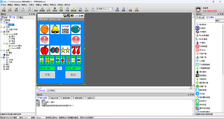
Task: Select the PDF阅读器 component
Action: (x=201, y=46)
